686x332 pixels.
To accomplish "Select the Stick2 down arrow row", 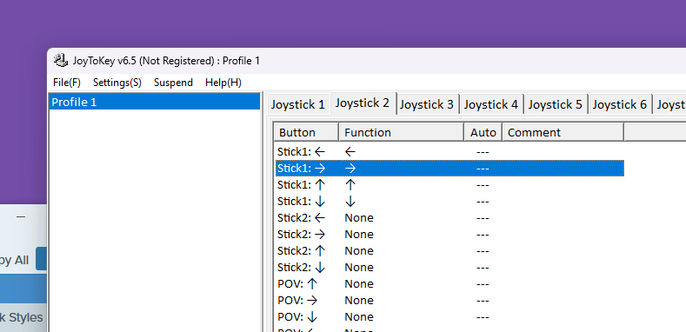I will pos(450,268).
